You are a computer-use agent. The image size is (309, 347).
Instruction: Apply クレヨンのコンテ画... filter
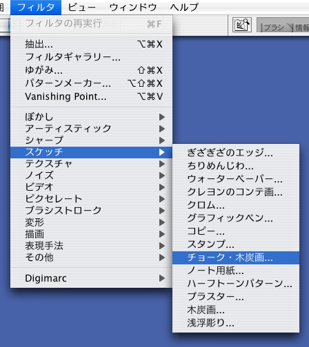236,192
